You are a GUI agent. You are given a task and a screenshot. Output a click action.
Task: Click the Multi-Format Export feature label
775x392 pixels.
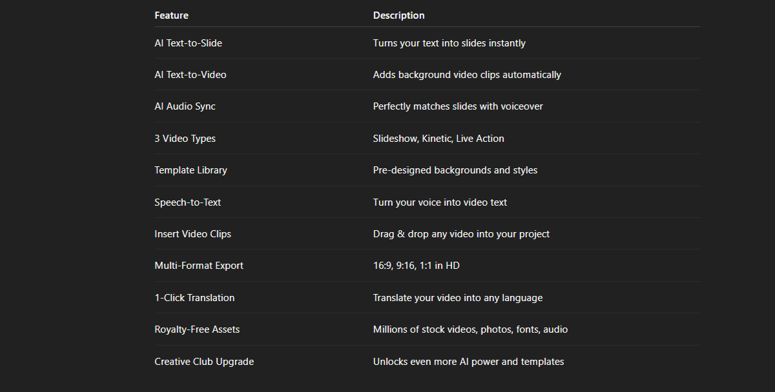pyautogui.click(x=199, y=266)
